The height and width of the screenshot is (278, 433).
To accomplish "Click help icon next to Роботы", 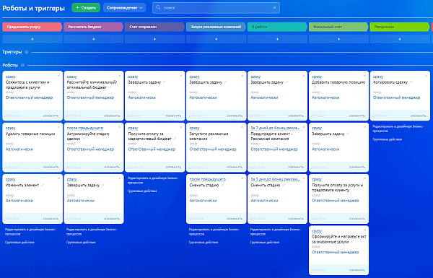I will pos(22,65).
